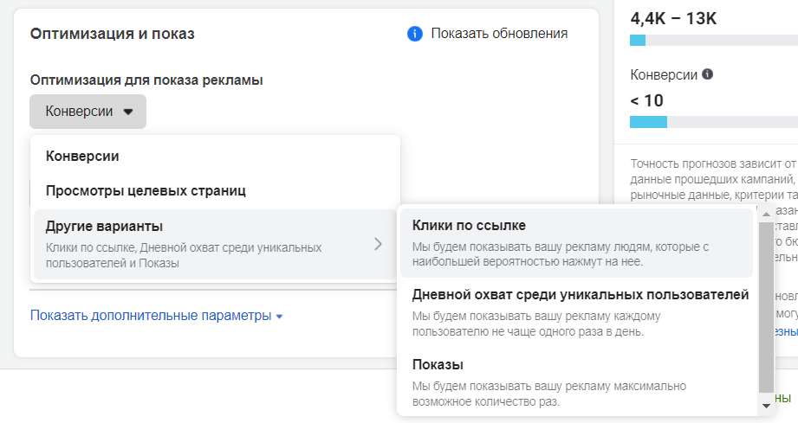Open the Конверсии optimization dropdown
This screenshot has width=798, height=423.
[88, 112]
